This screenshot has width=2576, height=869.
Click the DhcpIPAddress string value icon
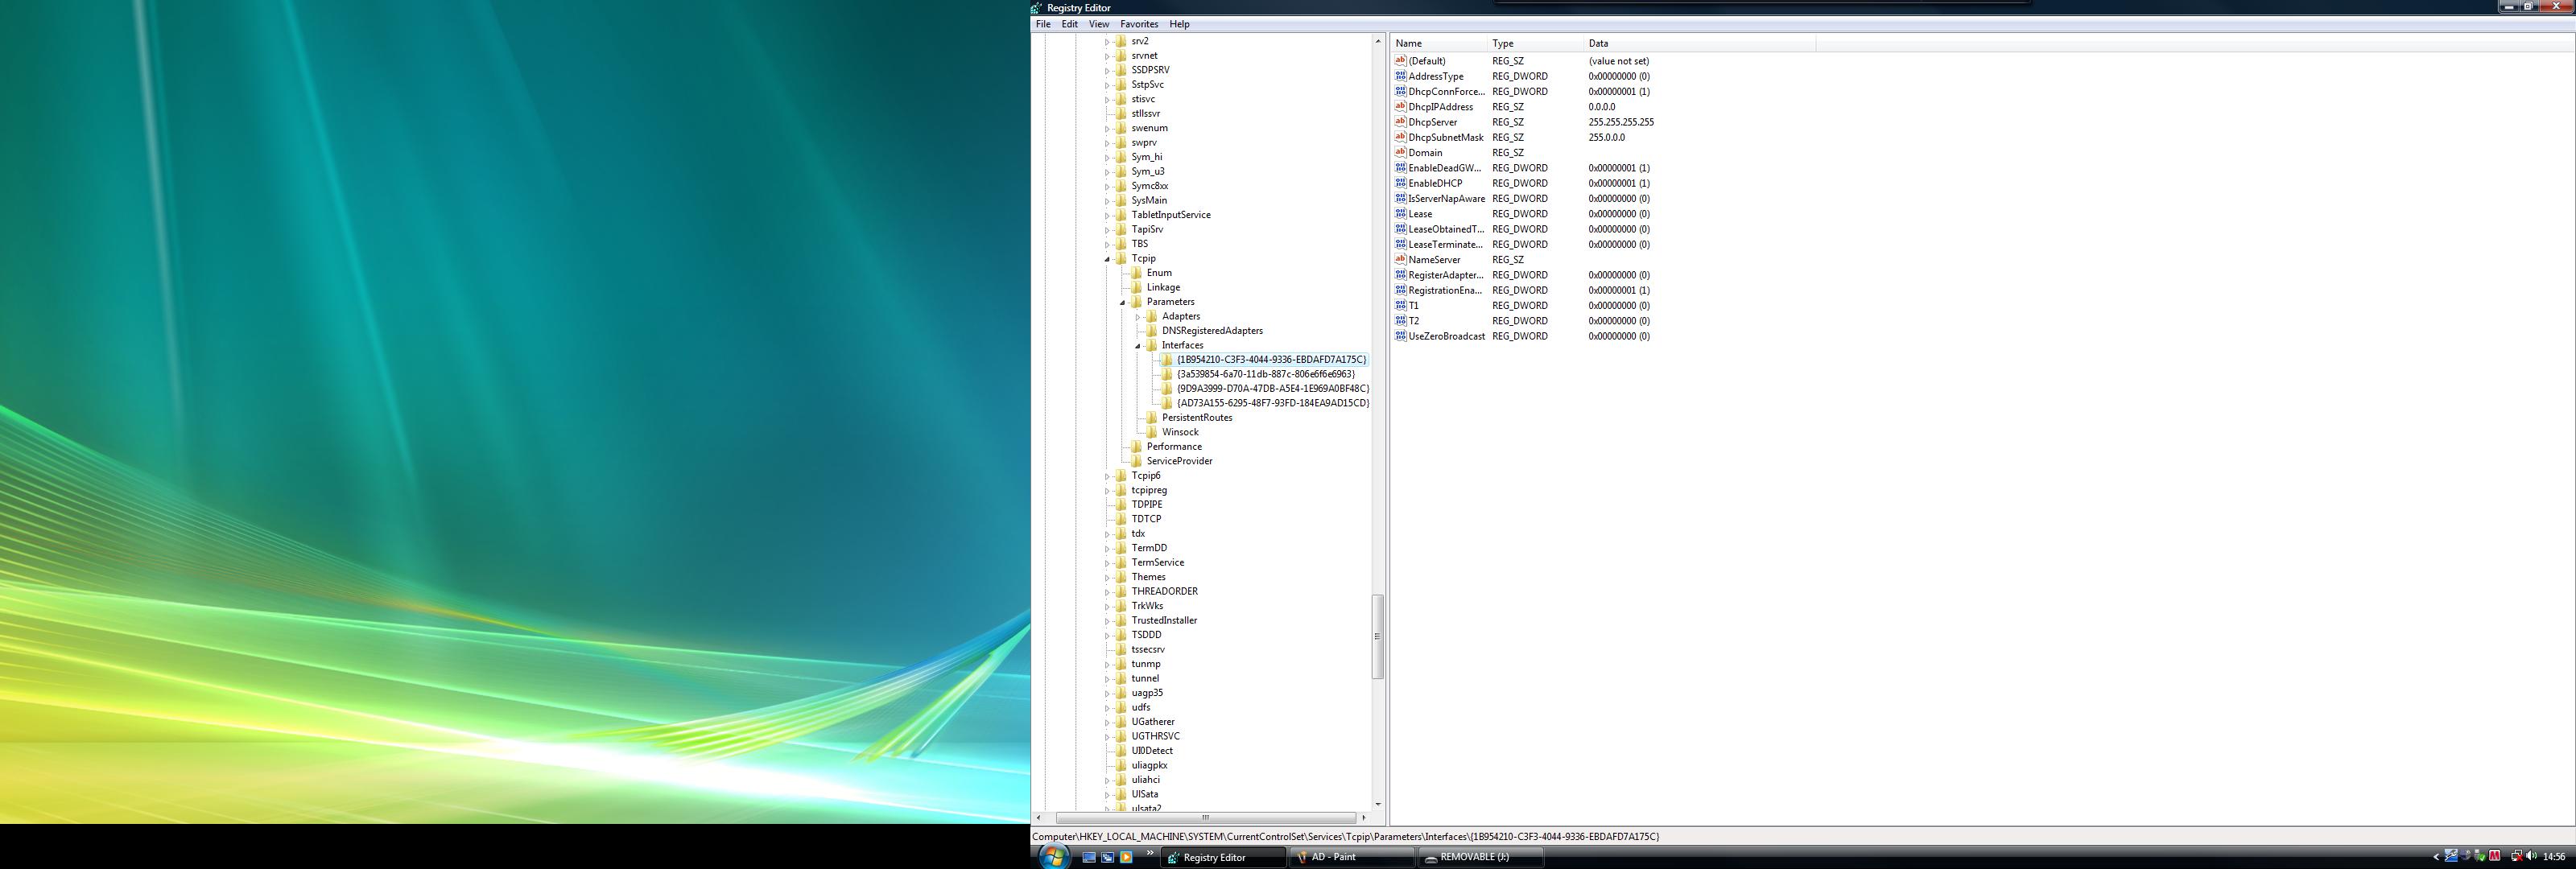1401,106
